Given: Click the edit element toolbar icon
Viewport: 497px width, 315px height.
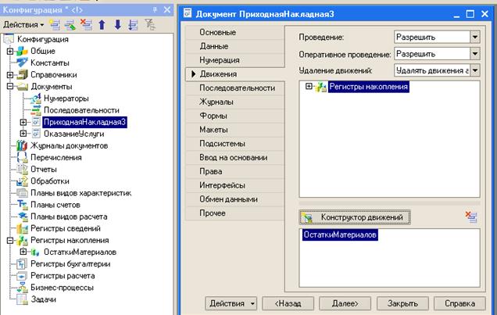Looking at the screenshot, I should [70, 25].
